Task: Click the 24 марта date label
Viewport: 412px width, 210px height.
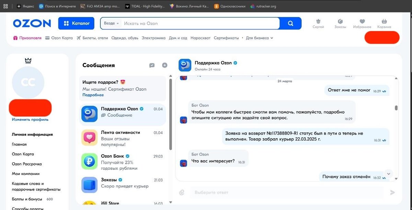Action: pos(285,81)
